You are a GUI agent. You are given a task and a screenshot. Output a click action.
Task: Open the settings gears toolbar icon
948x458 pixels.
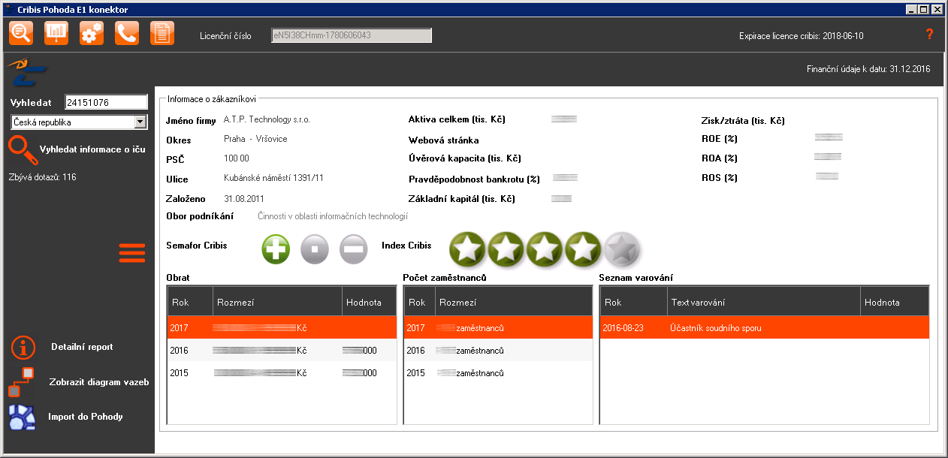click(x=92, y=33)
